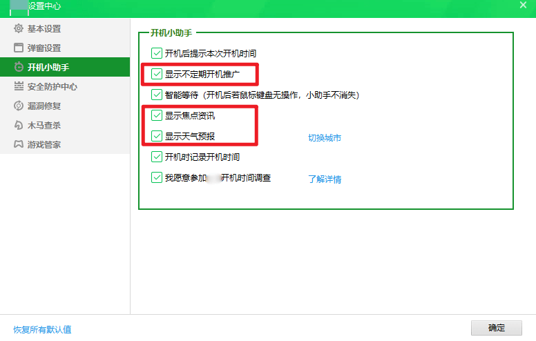Screen dimensions: 536x341
Task: Click the window icon beside 弹窗设置
Action: coord(19,48)
